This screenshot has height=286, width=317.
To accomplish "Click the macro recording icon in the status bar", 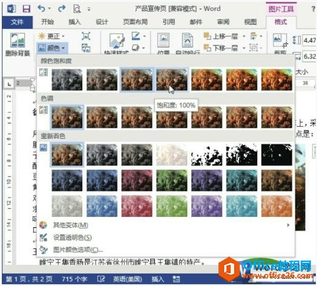I will tap(176, 279).
